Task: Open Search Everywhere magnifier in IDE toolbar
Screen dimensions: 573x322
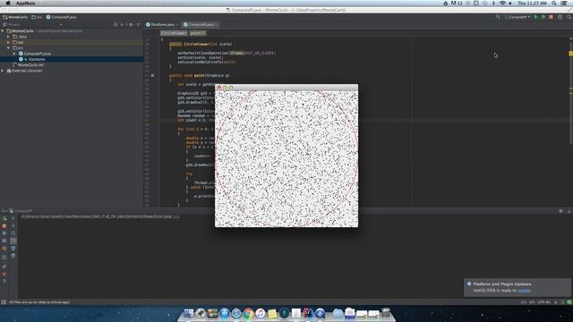Action: coord(569,17)
